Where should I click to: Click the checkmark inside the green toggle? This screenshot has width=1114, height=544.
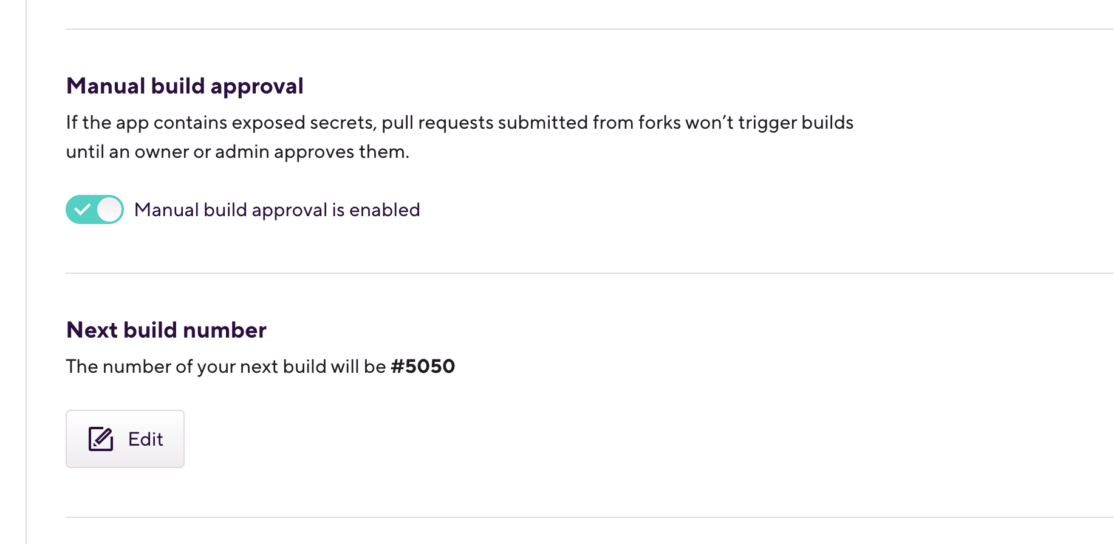tap(83, 209)
